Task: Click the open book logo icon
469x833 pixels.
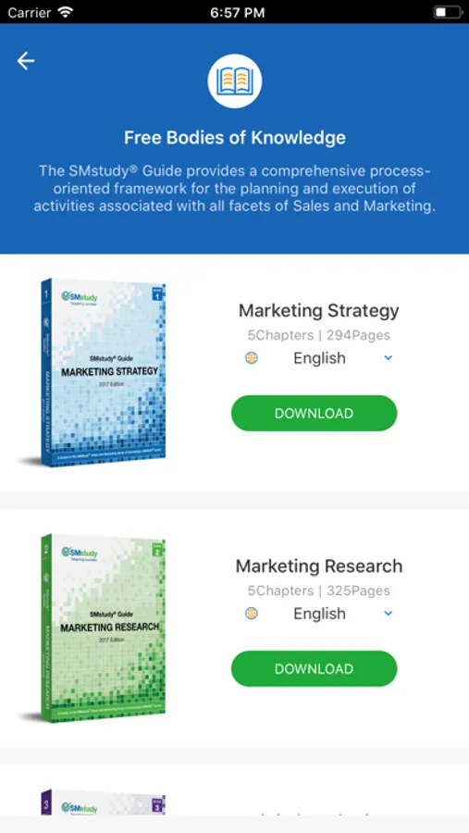Action: 235,81
